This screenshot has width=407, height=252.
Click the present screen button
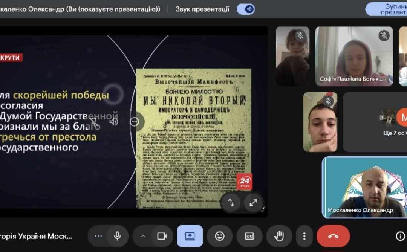point(190,236)
